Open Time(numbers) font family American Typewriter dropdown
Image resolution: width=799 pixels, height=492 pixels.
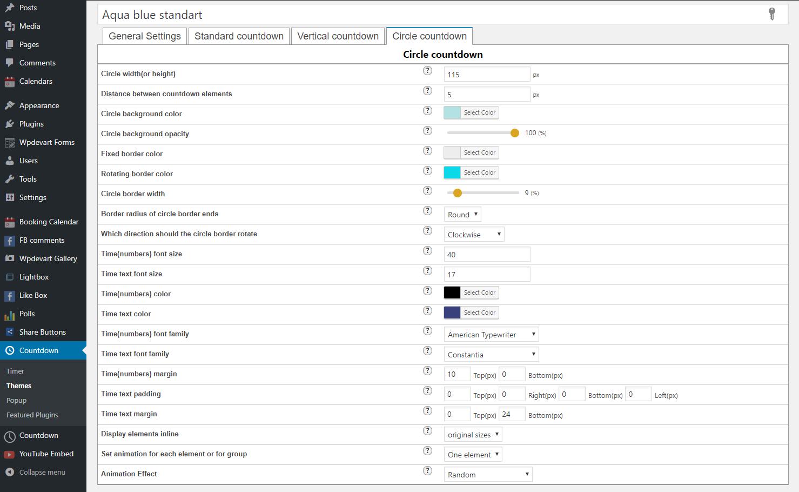491,334
